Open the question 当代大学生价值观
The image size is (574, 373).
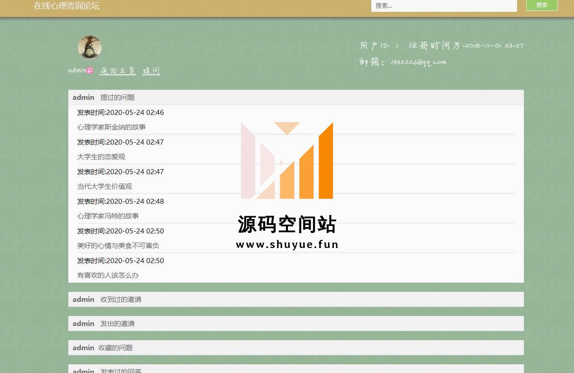(104, 186)
